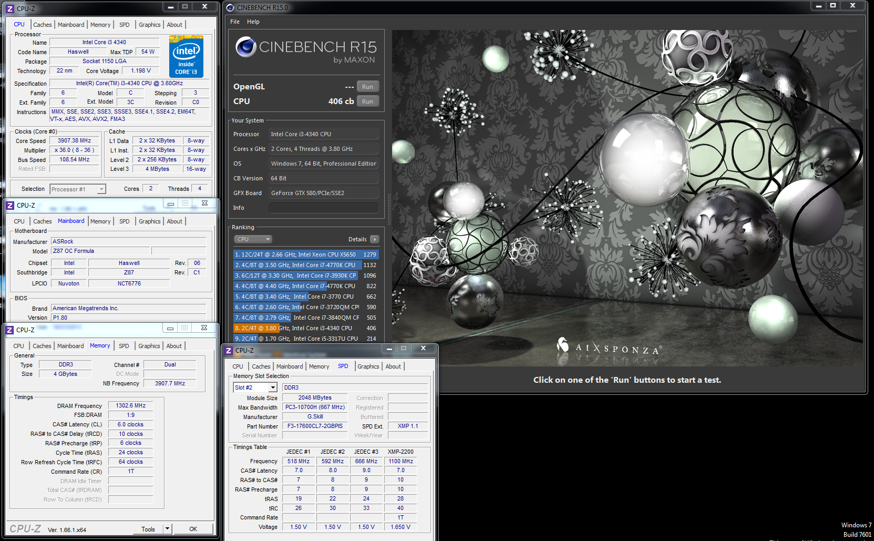Click the Cinebench R15 logo sphere icon
874x541 pixels.
click(245, 47)
